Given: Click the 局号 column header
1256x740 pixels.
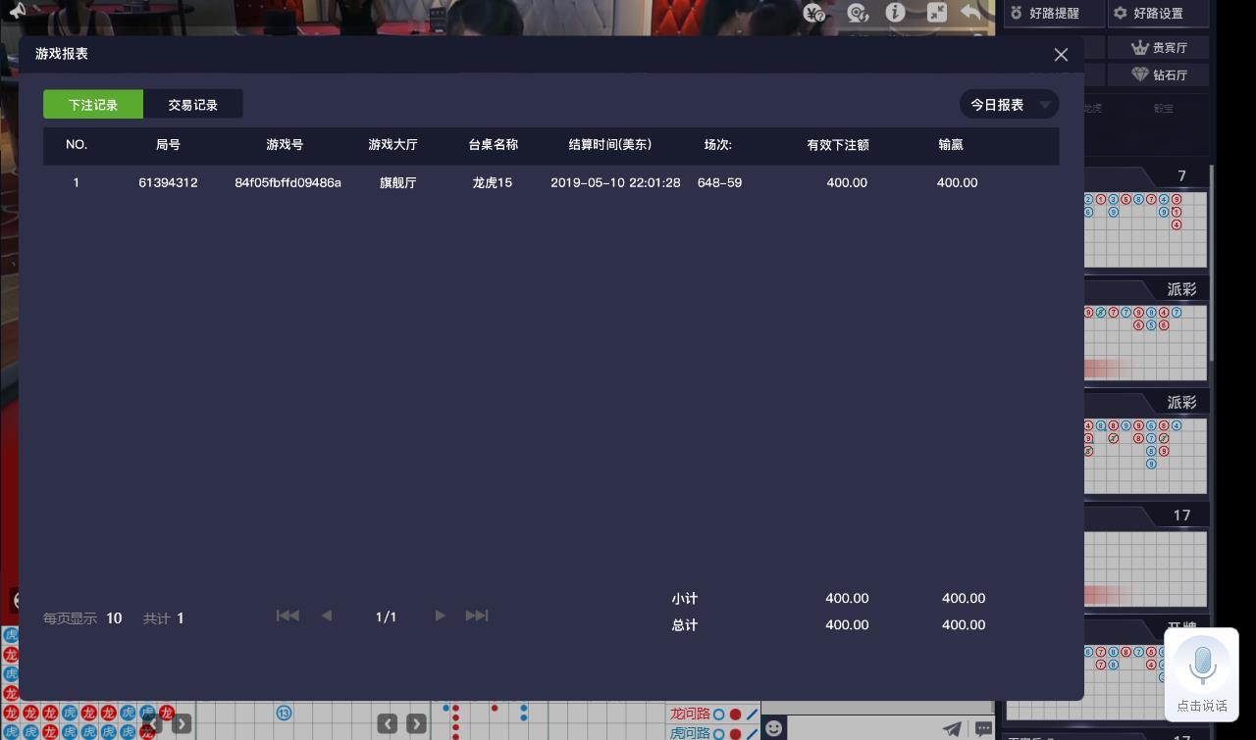Looking at the screenshot, I should tap(168, 145).
